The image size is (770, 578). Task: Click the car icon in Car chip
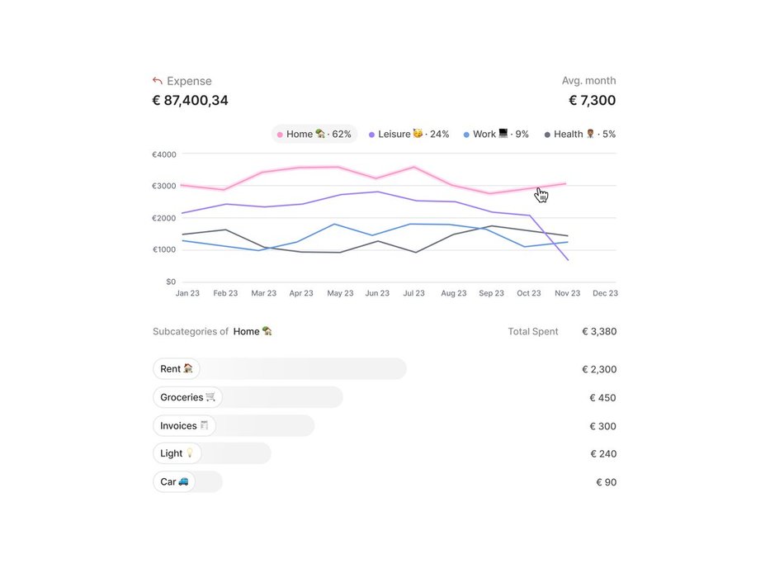(x=183, y=481)
